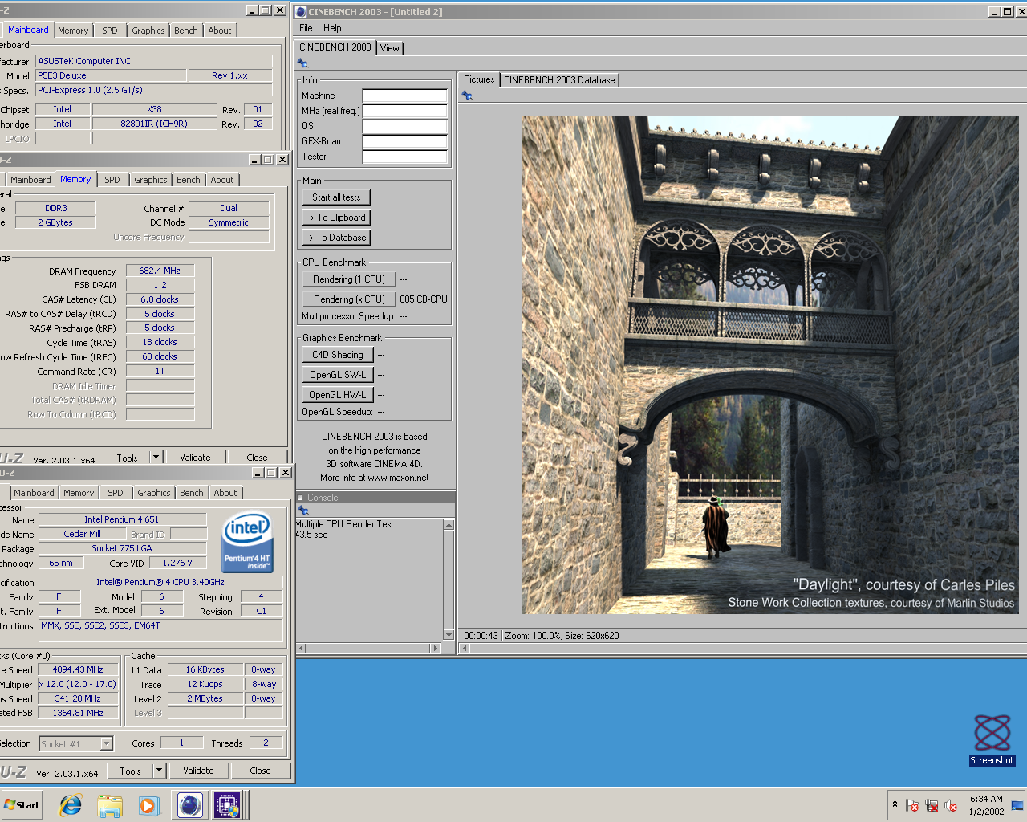This screenshot has height=822, width=1027.
Task: Click the Tools button in CPU-Z Memory window
Action: coord(127,458)
